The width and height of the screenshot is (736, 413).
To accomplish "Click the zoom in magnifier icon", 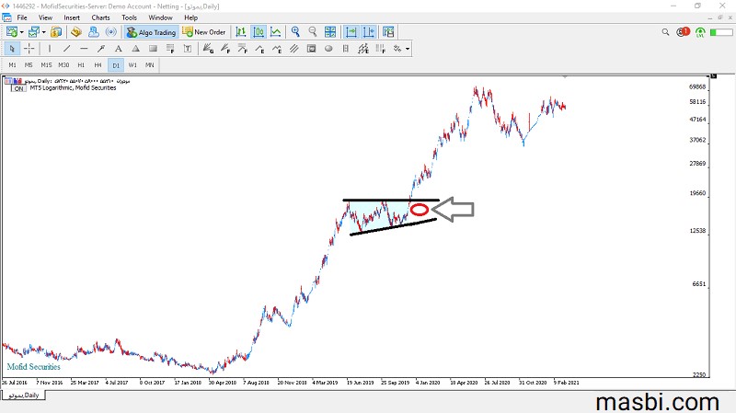I will (x=295, y=32).
